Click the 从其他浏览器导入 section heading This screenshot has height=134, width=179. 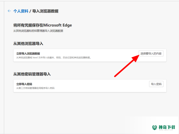click(x=28, y=44)
